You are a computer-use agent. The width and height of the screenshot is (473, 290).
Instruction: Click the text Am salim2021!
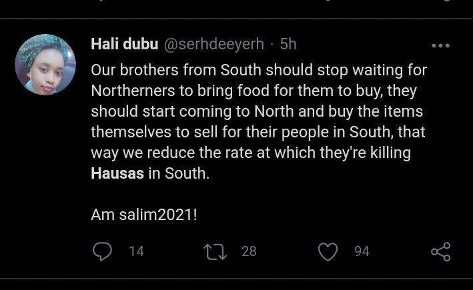click(143, 216)
